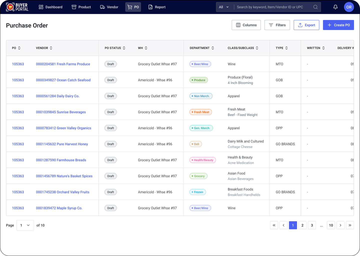Viewport: 360px width, 256px height.
Task: Open the OR user avatar
Action: [x=349, y=7]
